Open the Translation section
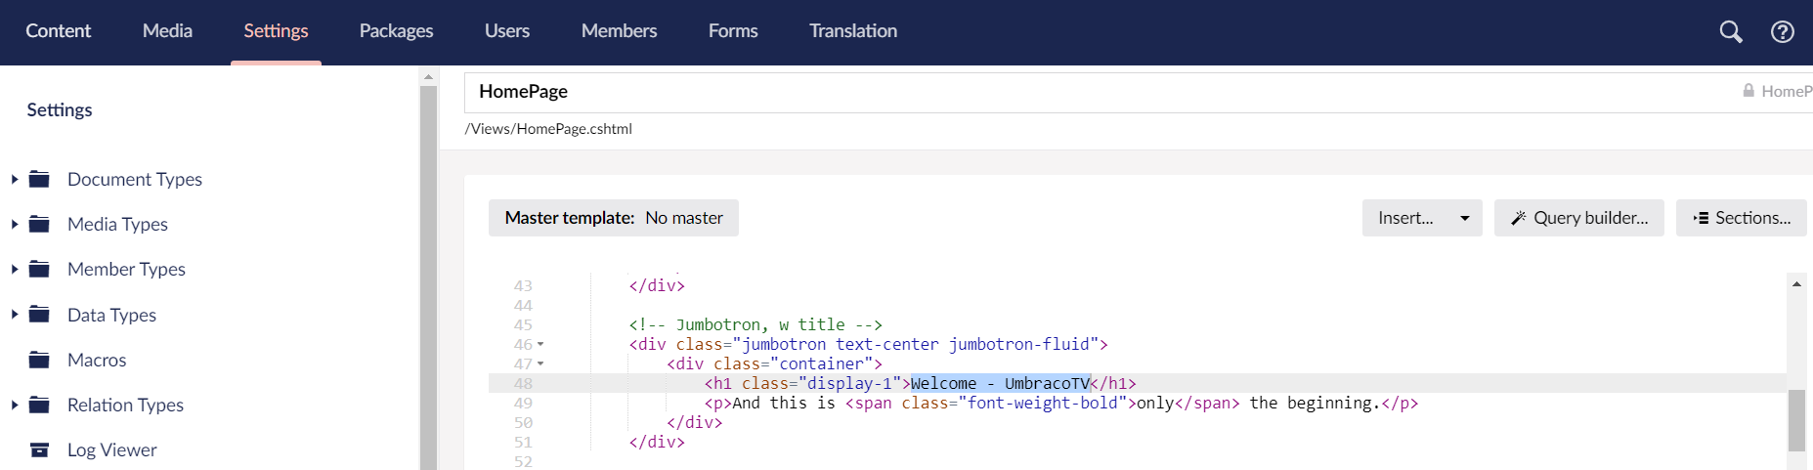1813x470 pixels. (853, 31)
